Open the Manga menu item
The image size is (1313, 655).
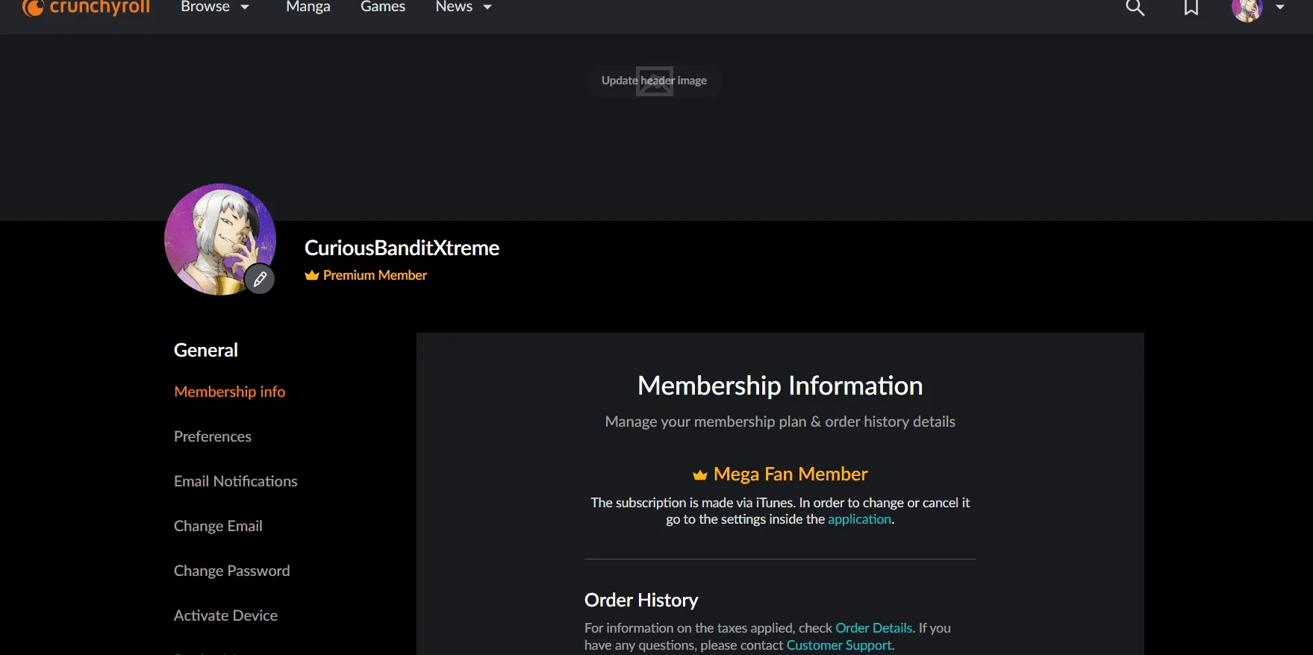click(x=308, y=7)
